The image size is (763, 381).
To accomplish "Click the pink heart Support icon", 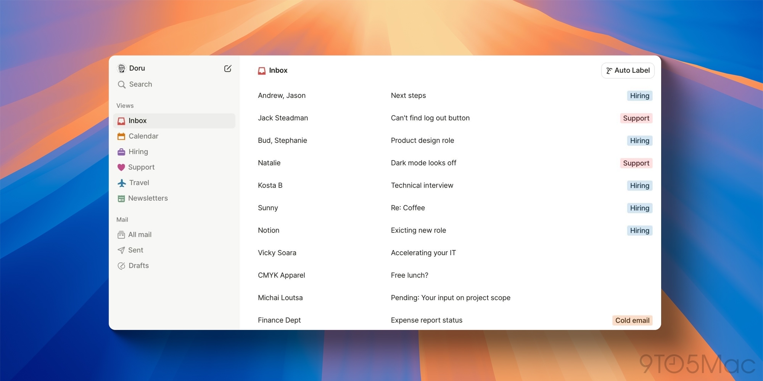I will [x=121, y=167].
